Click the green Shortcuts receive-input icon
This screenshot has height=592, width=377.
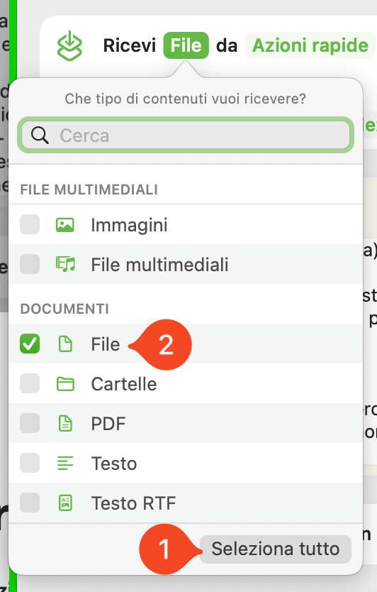[x=69, y=45]
